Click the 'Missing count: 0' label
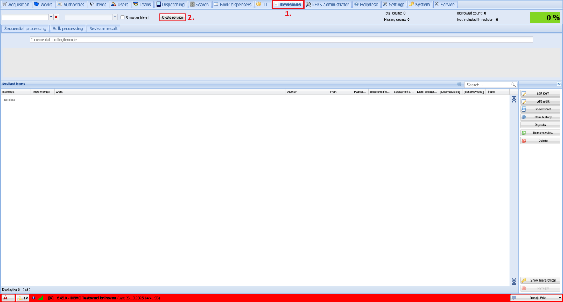Image resolution: width=563 pixels, height=302 pixels. coord(396,19)
